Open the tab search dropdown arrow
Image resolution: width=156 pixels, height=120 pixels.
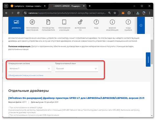[x=6, y=6]
